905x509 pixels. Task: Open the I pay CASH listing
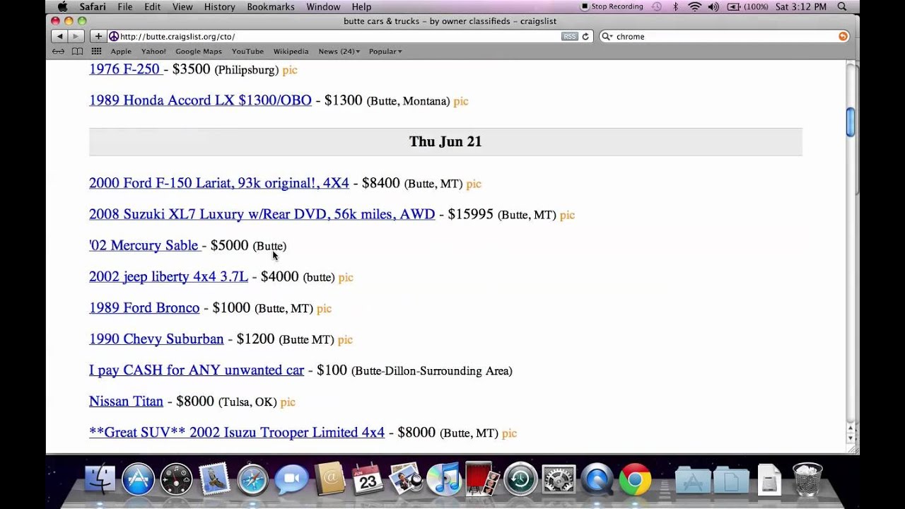click(x=197, y=370)
